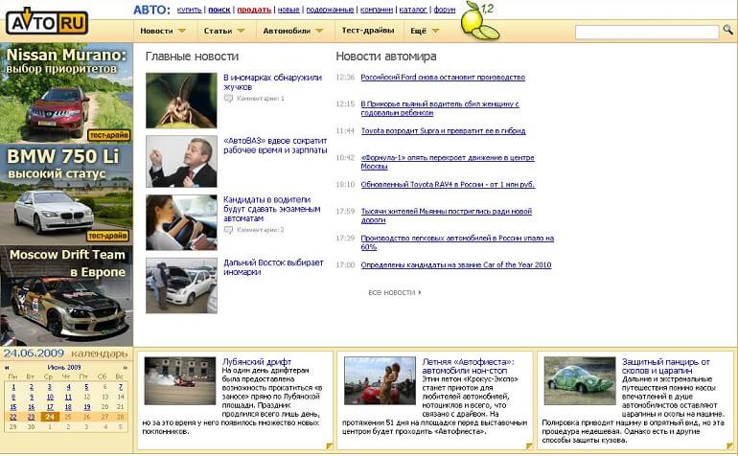The image size is (738, 456).
Task: Click тест-драйв badge on BMW banner
Action: [107, 236]
